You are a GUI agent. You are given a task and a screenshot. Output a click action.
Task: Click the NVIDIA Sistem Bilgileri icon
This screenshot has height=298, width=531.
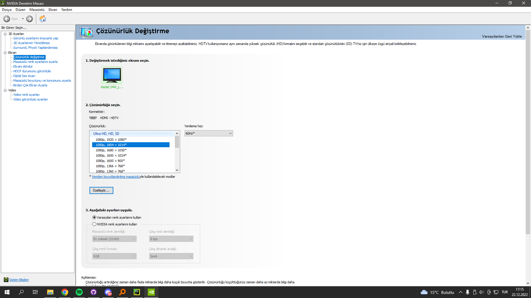coord(6,280)
